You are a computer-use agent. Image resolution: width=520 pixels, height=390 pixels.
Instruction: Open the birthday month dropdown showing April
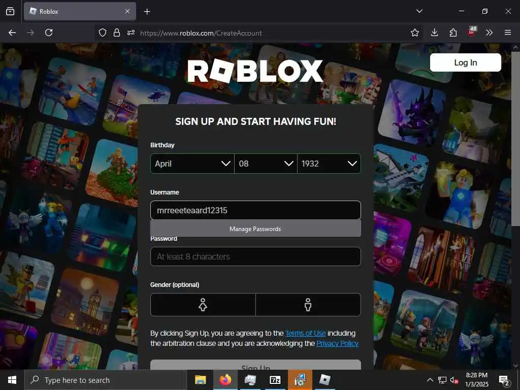coord(192,164)
